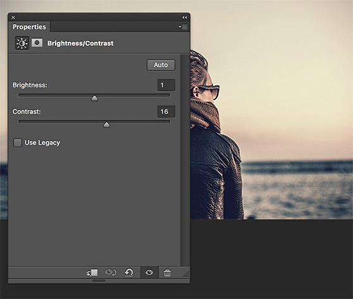Click the Brightness label text
This screenshot has width=353, height=299.
30,85
